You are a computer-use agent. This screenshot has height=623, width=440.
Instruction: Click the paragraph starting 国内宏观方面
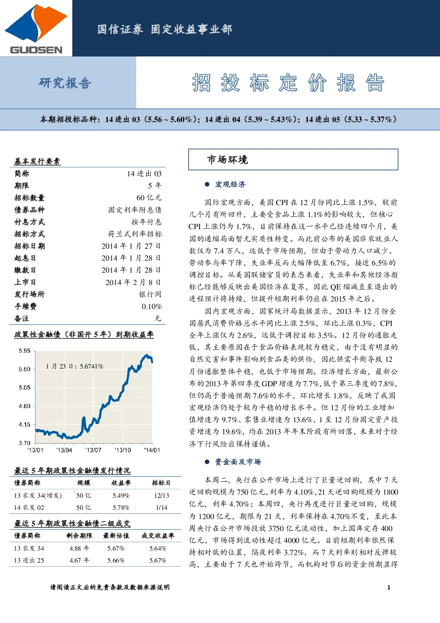click(293, 377)
